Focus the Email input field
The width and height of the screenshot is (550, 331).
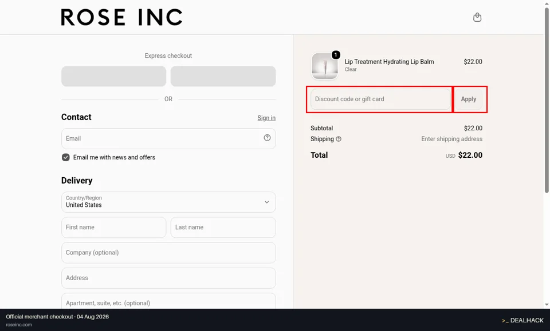(168, 138)
